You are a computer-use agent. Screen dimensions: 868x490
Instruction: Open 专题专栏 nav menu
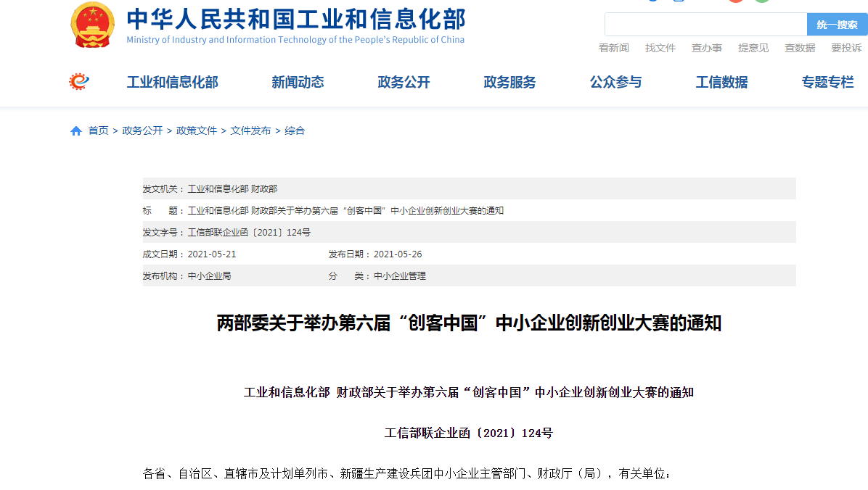[827, 83]
